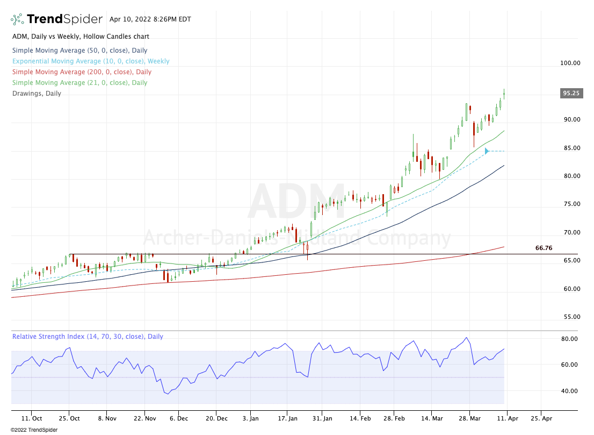594x435 pixels.
Task: Click the 65.00 price axis label
Action: point(571,261)
